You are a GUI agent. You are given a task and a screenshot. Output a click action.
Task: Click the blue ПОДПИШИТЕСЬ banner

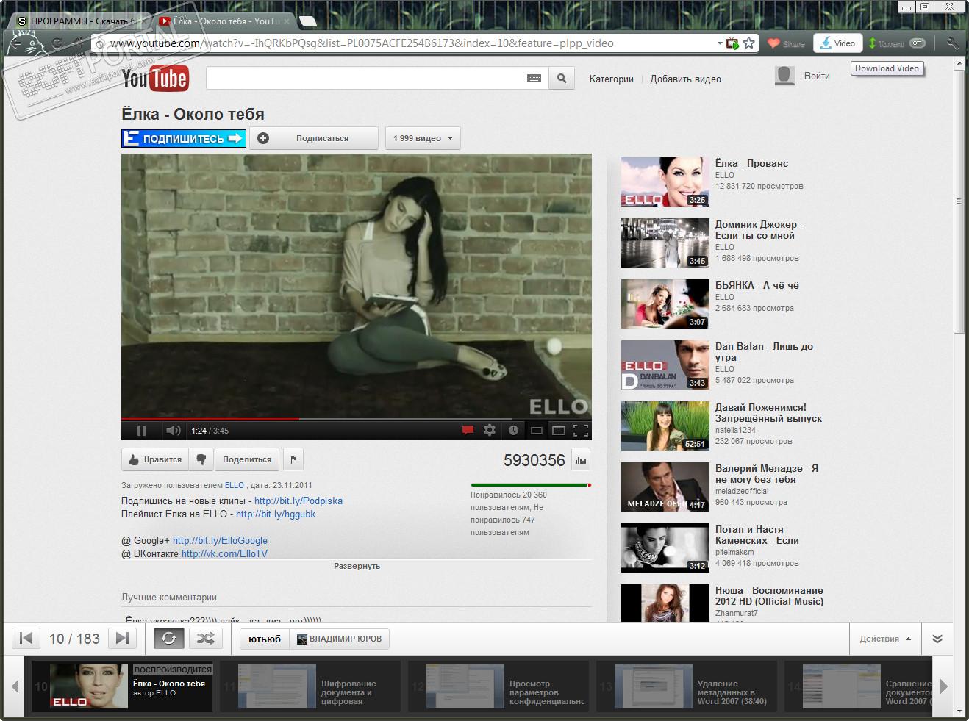point(184,138)
